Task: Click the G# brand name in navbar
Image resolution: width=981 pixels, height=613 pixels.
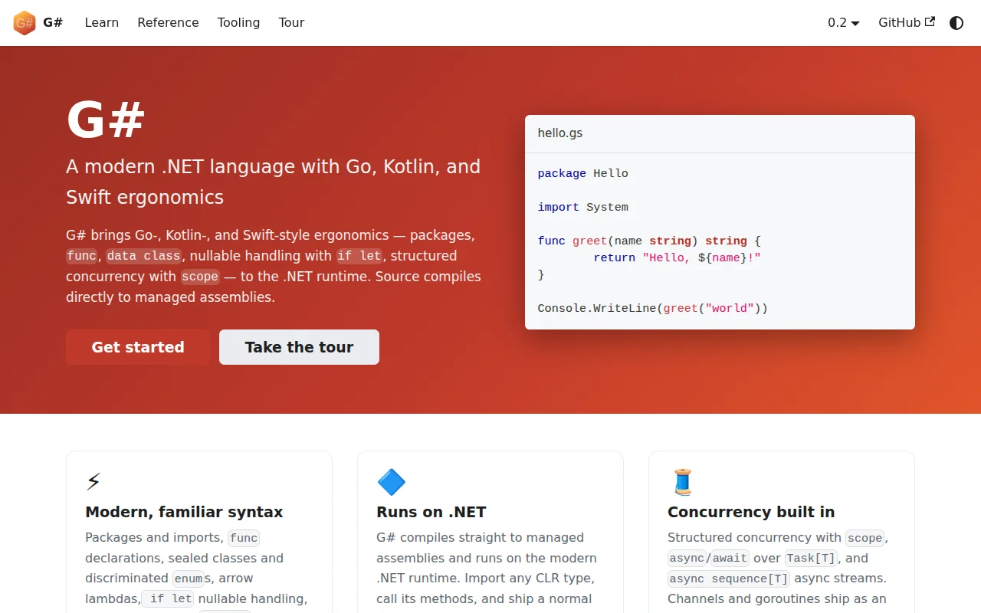Action: [x=53, y=23]
